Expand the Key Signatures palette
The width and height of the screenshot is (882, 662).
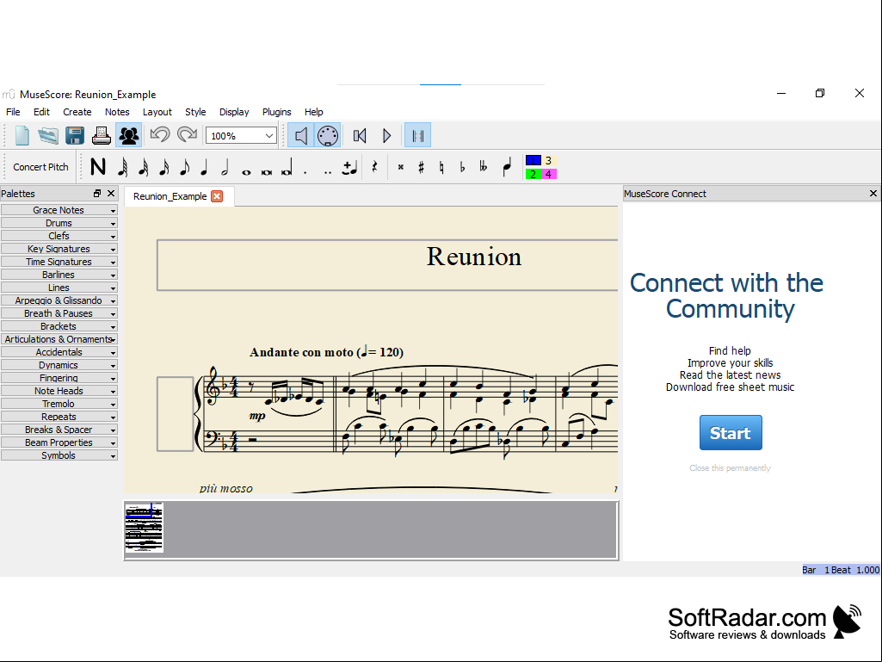(59, 249)
